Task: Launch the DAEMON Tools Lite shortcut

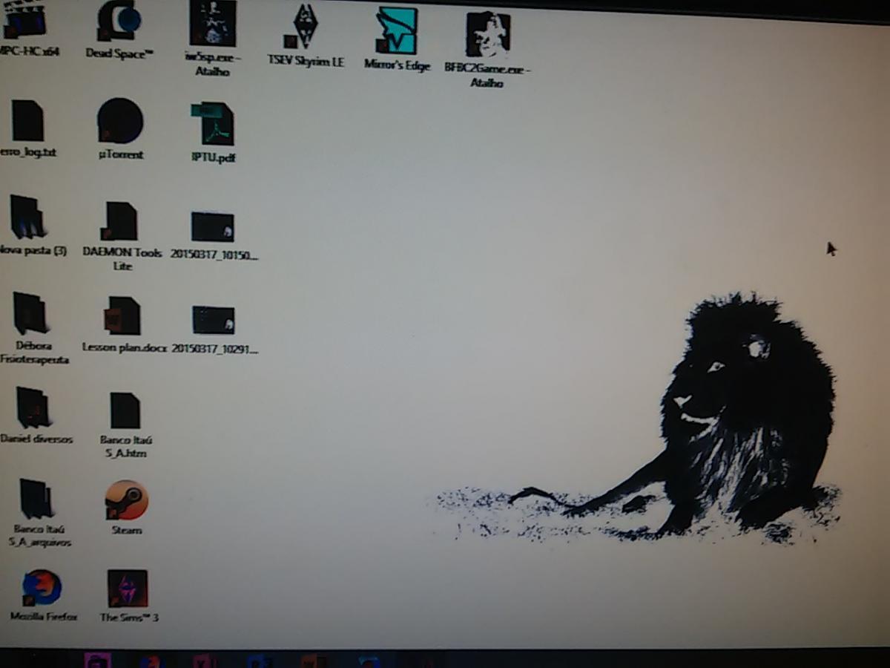Action: point(120,221)
